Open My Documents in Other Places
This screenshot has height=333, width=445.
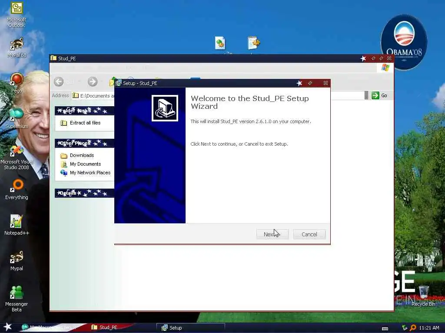pos(81,164)
